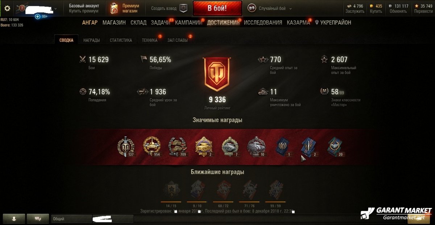Go to the Исследования menu

click(x=263, y=22)
